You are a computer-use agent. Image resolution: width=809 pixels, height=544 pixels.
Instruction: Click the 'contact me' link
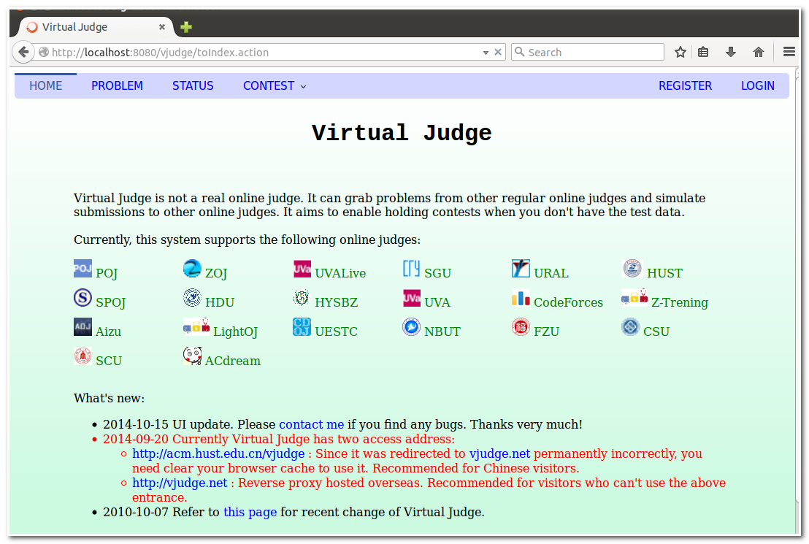click(311, 424)
